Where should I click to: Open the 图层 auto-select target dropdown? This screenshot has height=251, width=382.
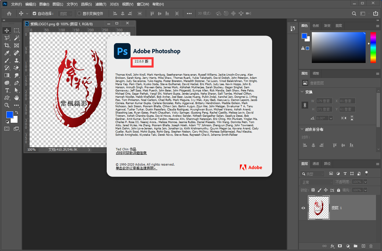click(66, 14)
